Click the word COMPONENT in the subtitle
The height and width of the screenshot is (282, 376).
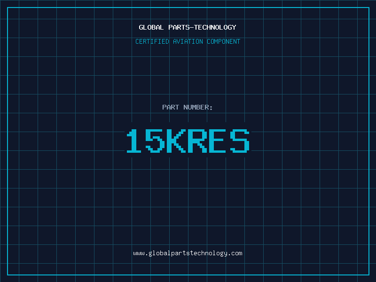coord(223,41)
